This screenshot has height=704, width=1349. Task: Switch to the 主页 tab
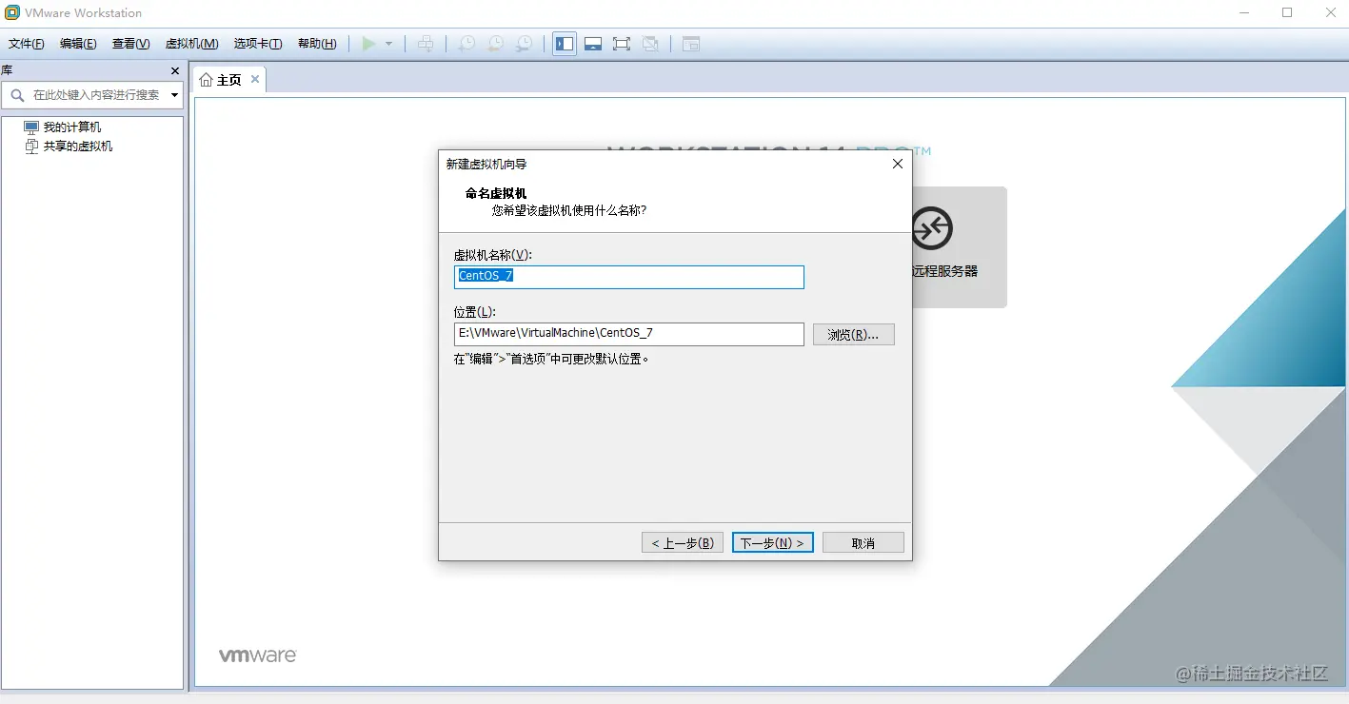click(229, 80)
